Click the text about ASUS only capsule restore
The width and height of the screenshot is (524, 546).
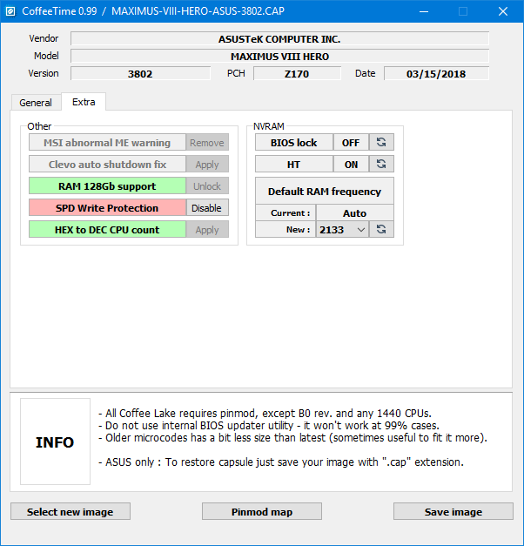click(281, 462)
